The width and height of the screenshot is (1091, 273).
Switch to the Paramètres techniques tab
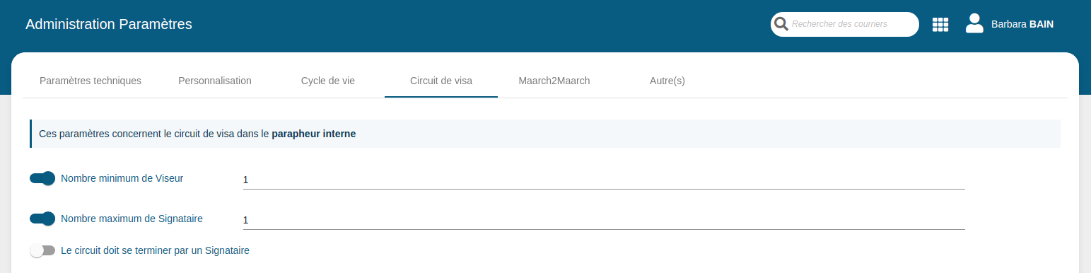click(91, 81)
